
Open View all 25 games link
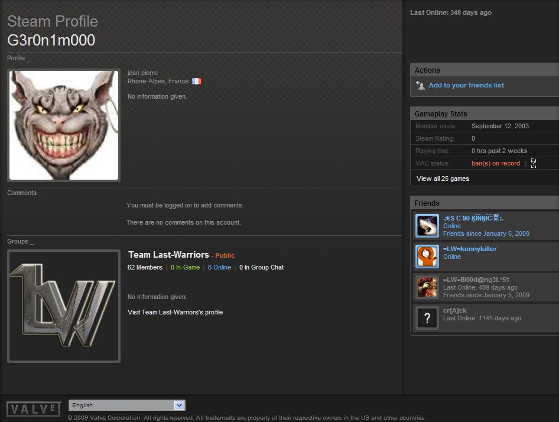[443, 178]
